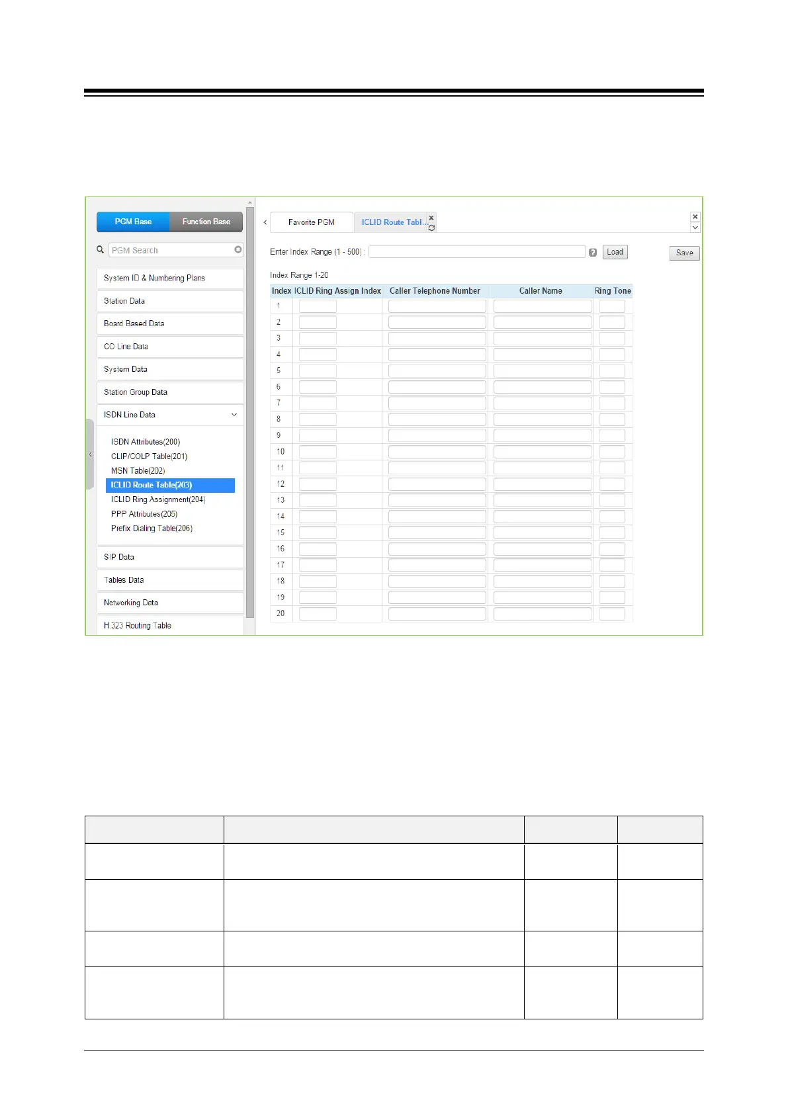Clear the PGM Search field icon

point(238,249)
